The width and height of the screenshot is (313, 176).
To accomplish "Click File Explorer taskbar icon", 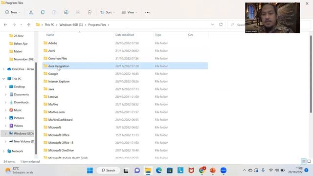I will click(x=148, y=171).
